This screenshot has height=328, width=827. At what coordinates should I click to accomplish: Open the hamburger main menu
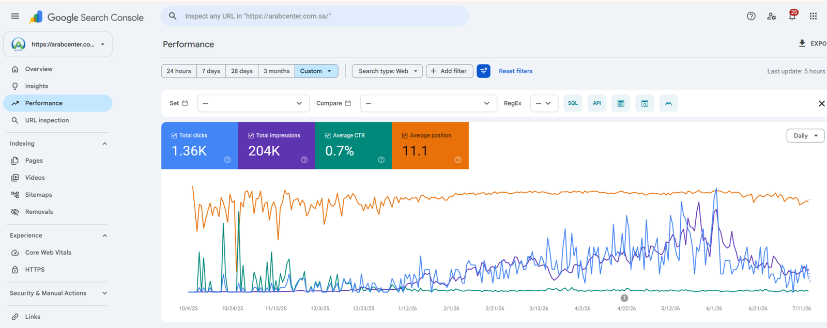(x=15, y=16)
